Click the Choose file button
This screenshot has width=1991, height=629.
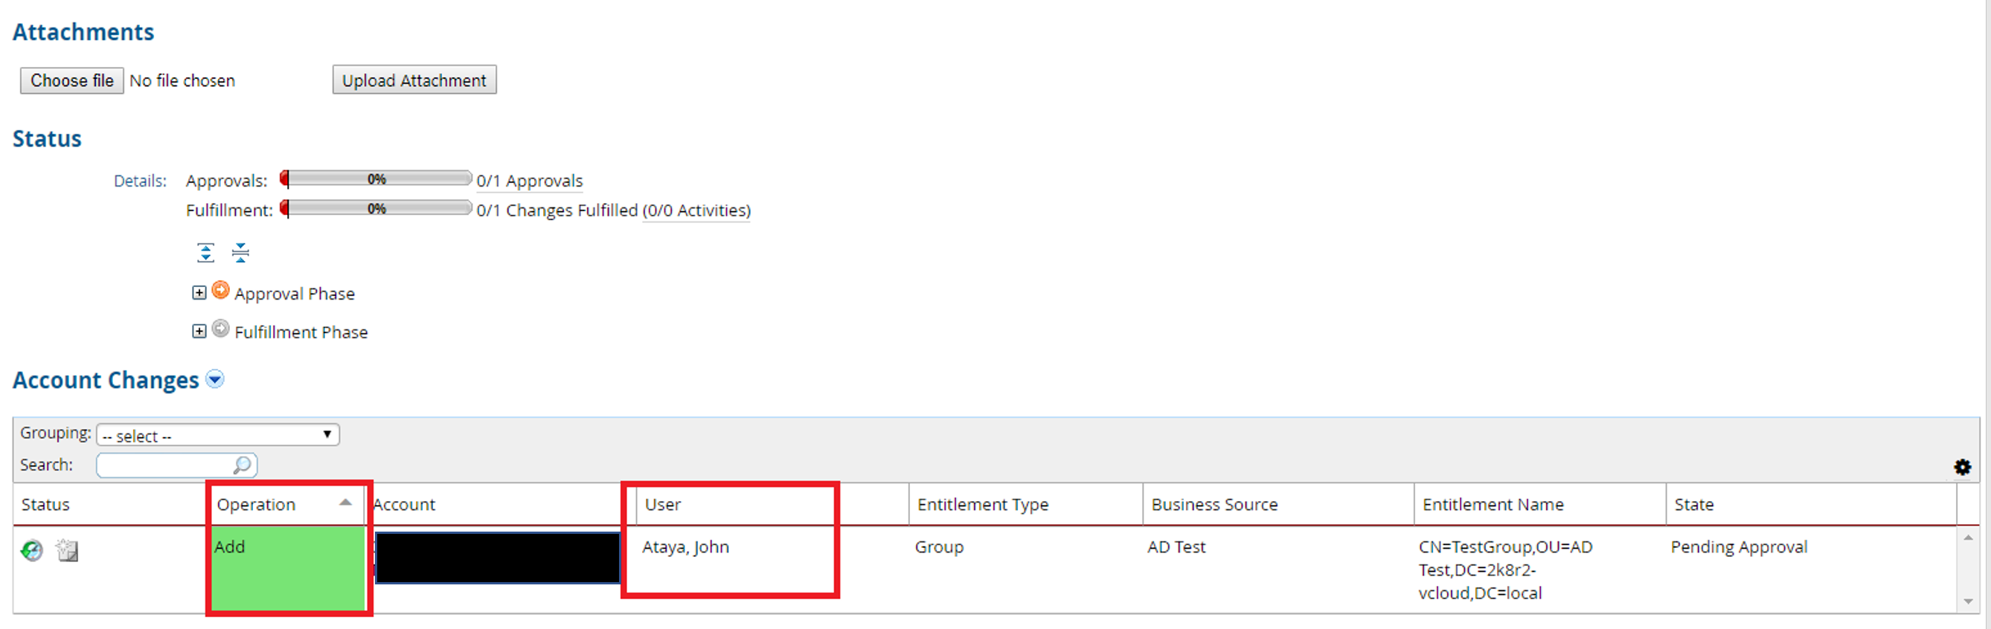point(72,80)
